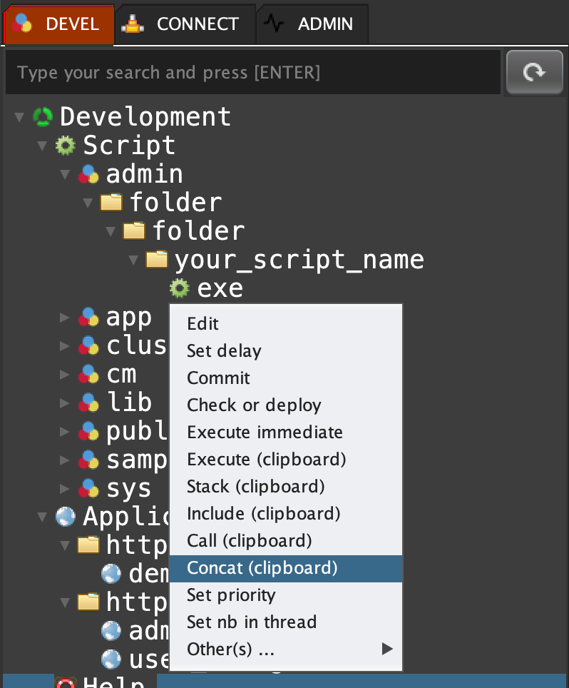Click the Development root node icon

point(43,116)
